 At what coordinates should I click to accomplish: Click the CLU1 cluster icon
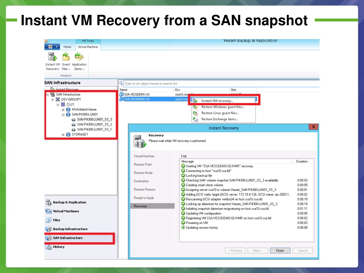(63, 105)
